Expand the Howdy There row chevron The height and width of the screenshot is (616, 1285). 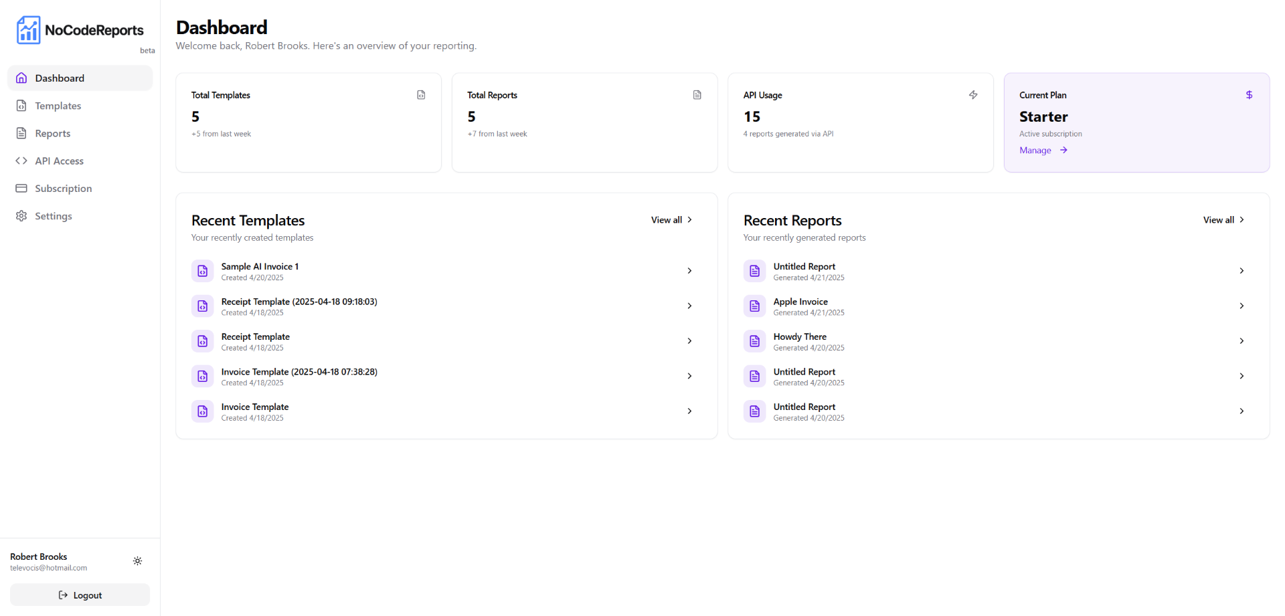(1241, 341)
